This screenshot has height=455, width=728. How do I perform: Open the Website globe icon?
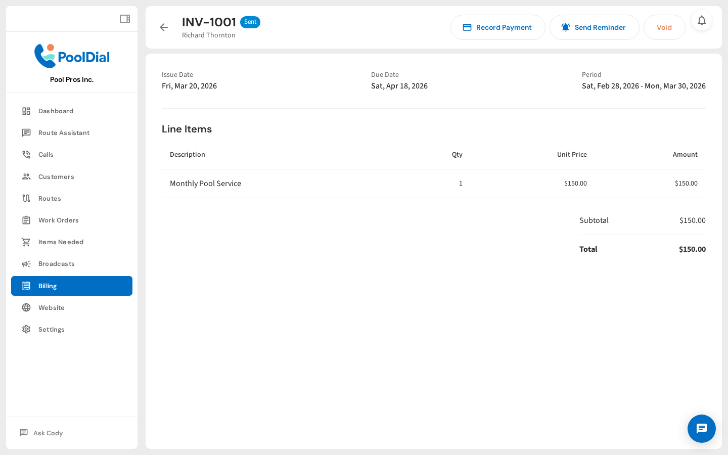tap(26, 307)
